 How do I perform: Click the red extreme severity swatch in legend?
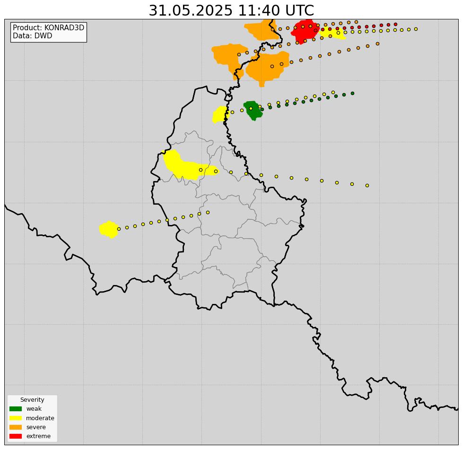click(x=16, y=436)
